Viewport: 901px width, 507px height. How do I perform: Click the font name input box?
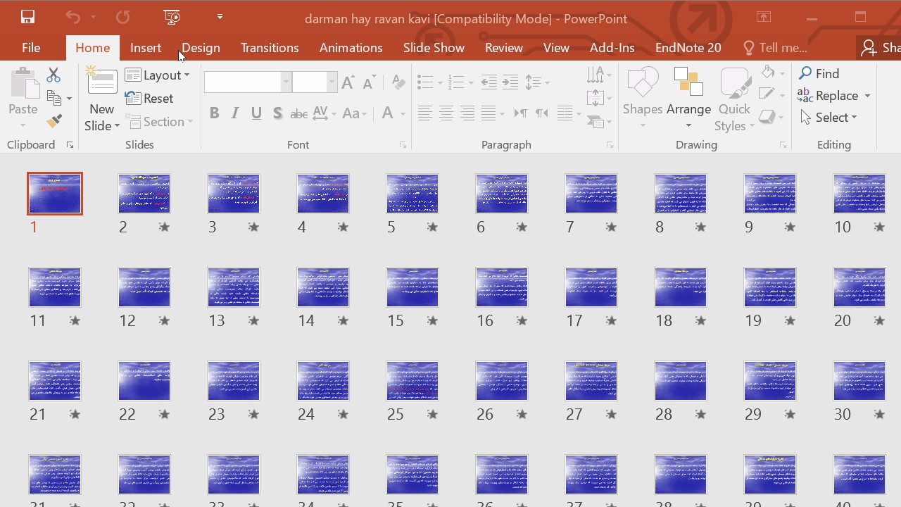click(x=243, y=82)
